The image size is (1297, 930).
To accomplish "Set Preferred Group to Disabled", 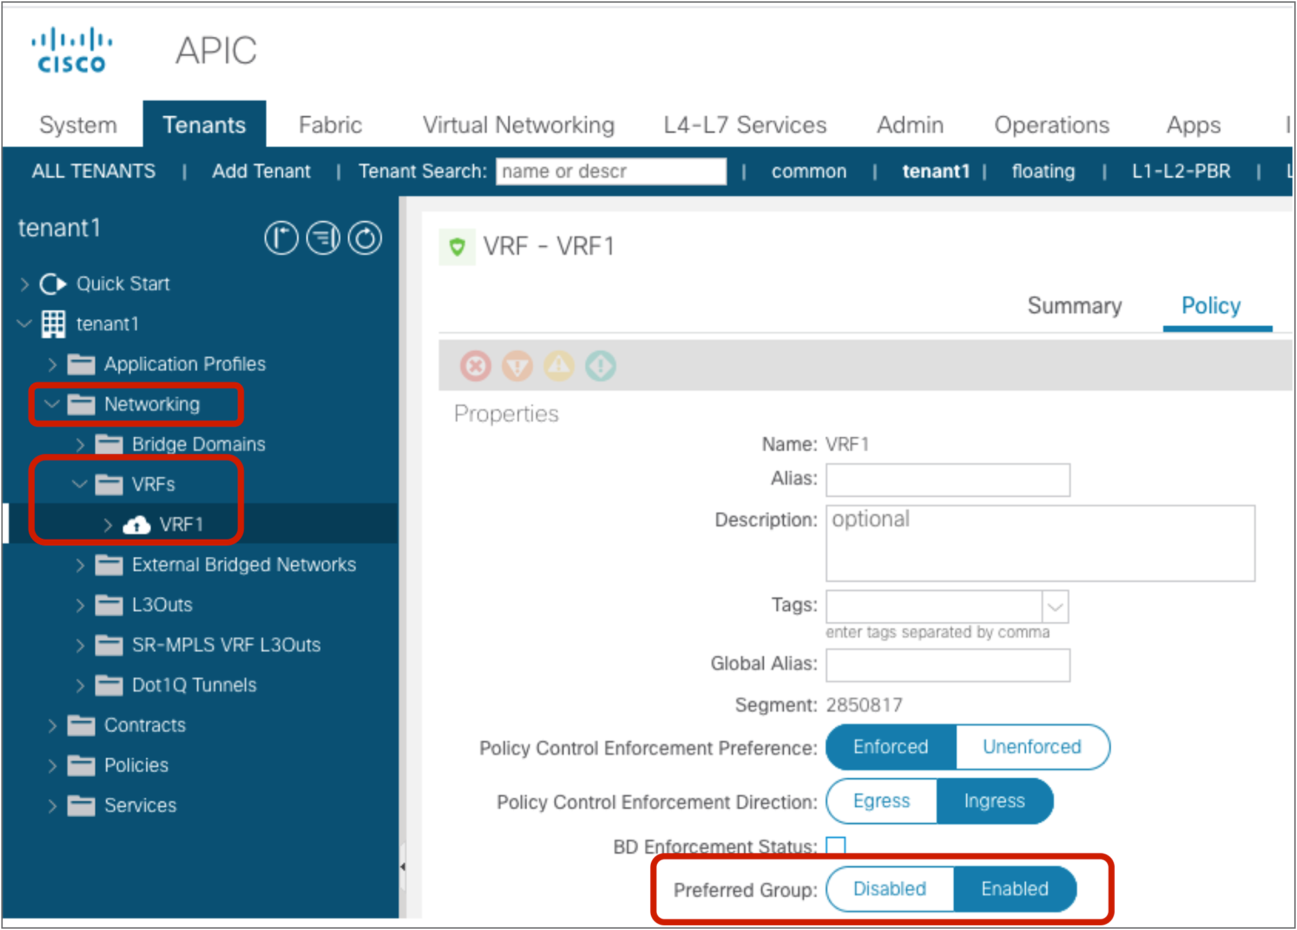I will click(889, 889).
